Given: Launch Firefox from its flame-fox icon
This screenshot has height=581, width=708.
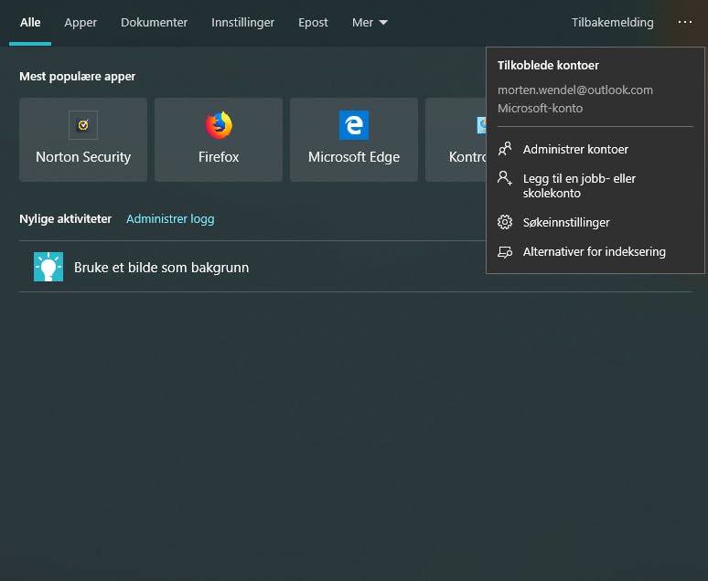Looking at the screenshot, I should pos(219,125).
